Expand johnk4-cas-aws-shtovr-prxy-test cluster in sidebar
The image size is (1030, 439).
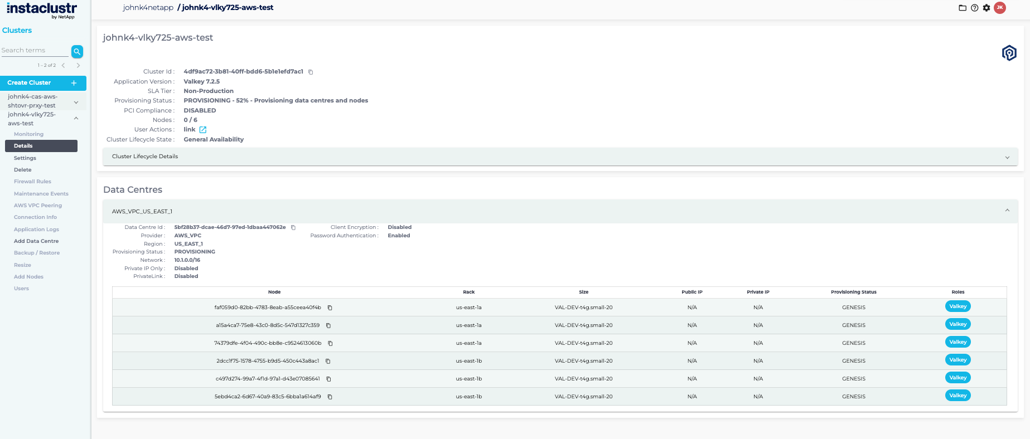tap(76, 102)
